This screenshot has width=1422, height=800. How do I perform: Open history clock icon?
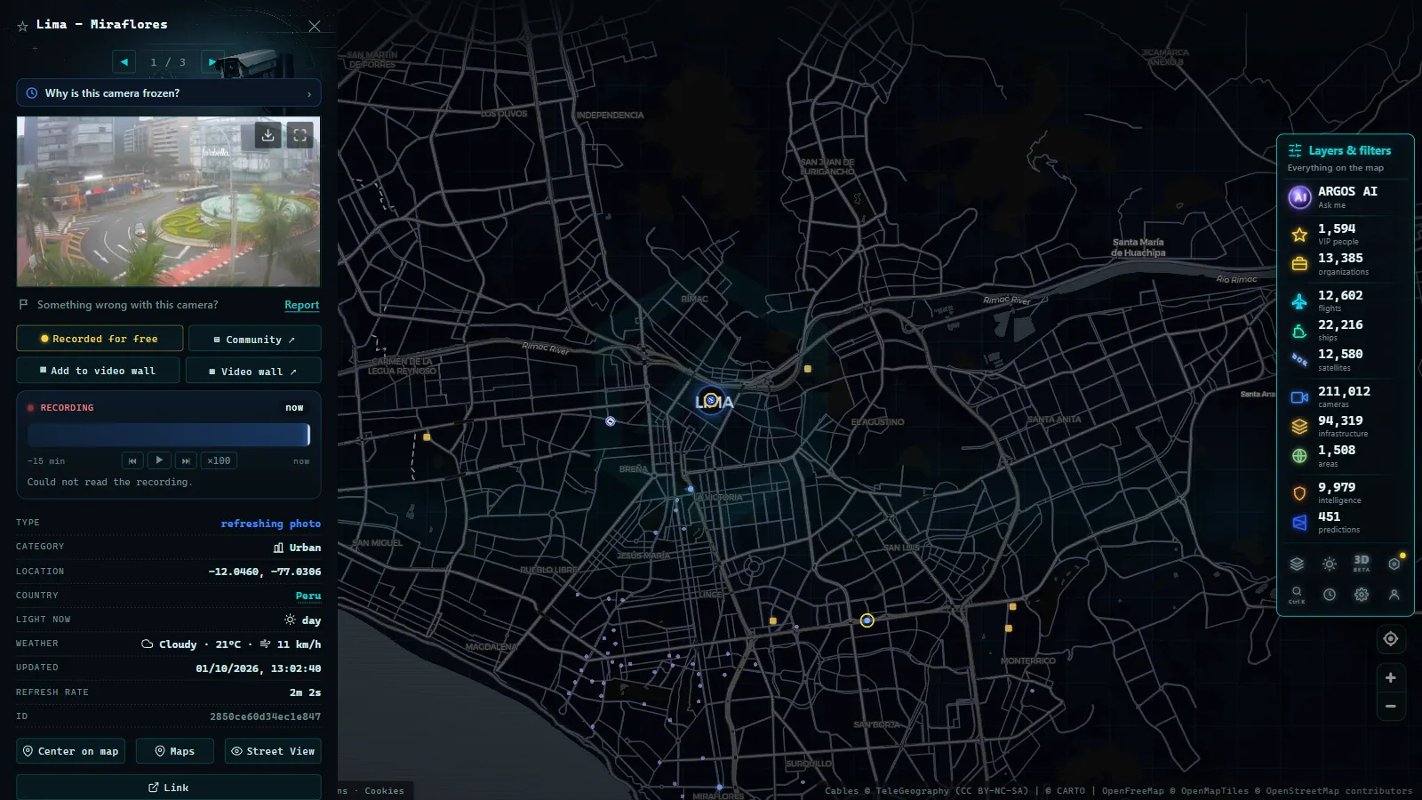tap(1330, 595)
